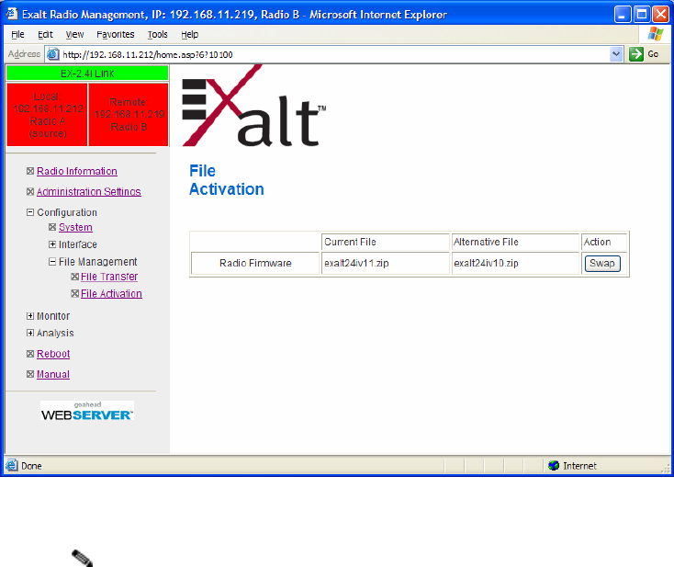The height and width of the screenshot is (567, 674).
Task: Click the Monitor tree label
Action: [x=53, y=316]
